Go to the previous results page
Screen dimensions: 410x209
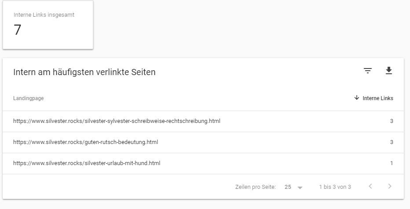370,187
